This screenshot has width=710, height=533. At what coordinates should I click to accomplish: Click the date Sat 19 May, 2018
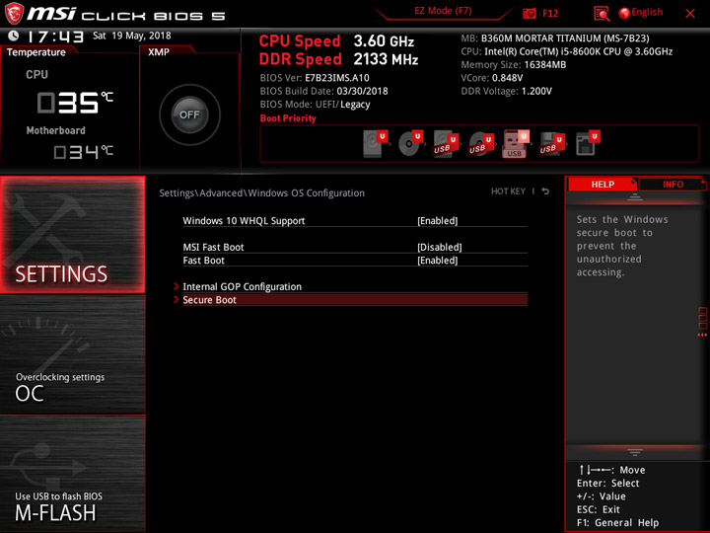(x=132, y=36)
